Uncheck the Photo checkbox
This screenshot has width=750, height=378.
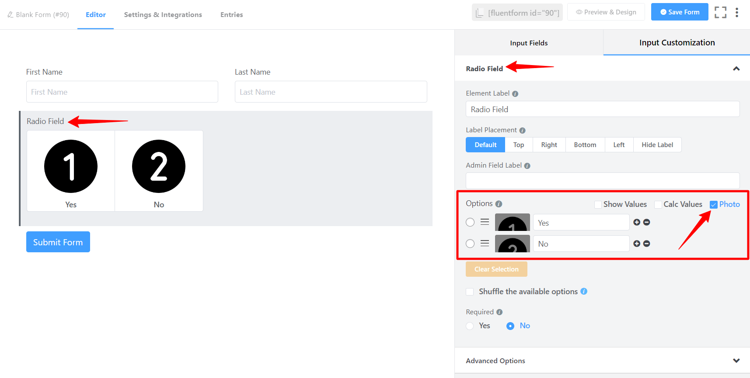714,205
